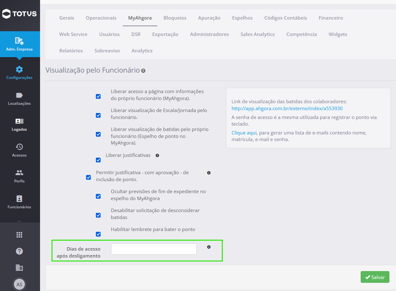This screenshot has width=396, height=291.
Task: Expand the sidebar collapse chevron above apps grid
Action: tap(19, 221)
